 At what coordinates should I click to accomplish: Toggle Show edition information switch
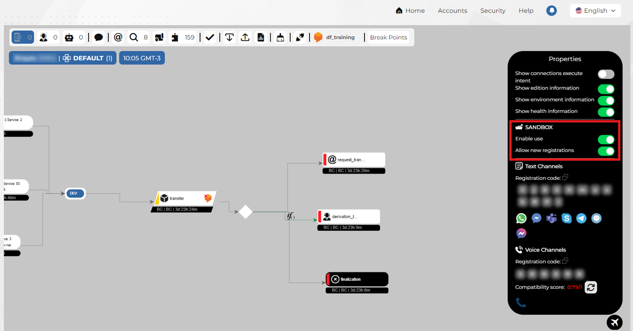606,89
